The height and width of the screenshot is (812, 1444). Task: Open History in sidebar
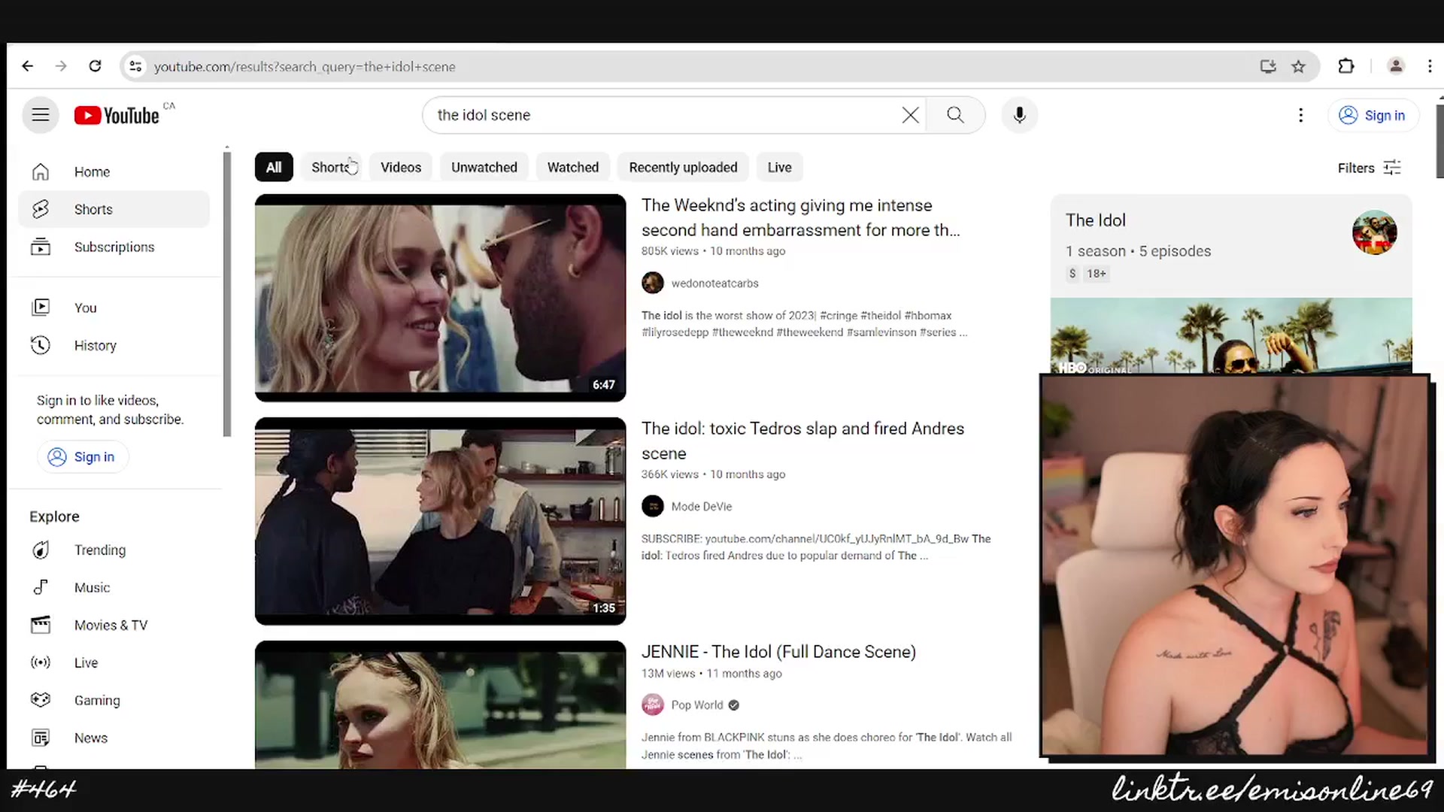114,345
